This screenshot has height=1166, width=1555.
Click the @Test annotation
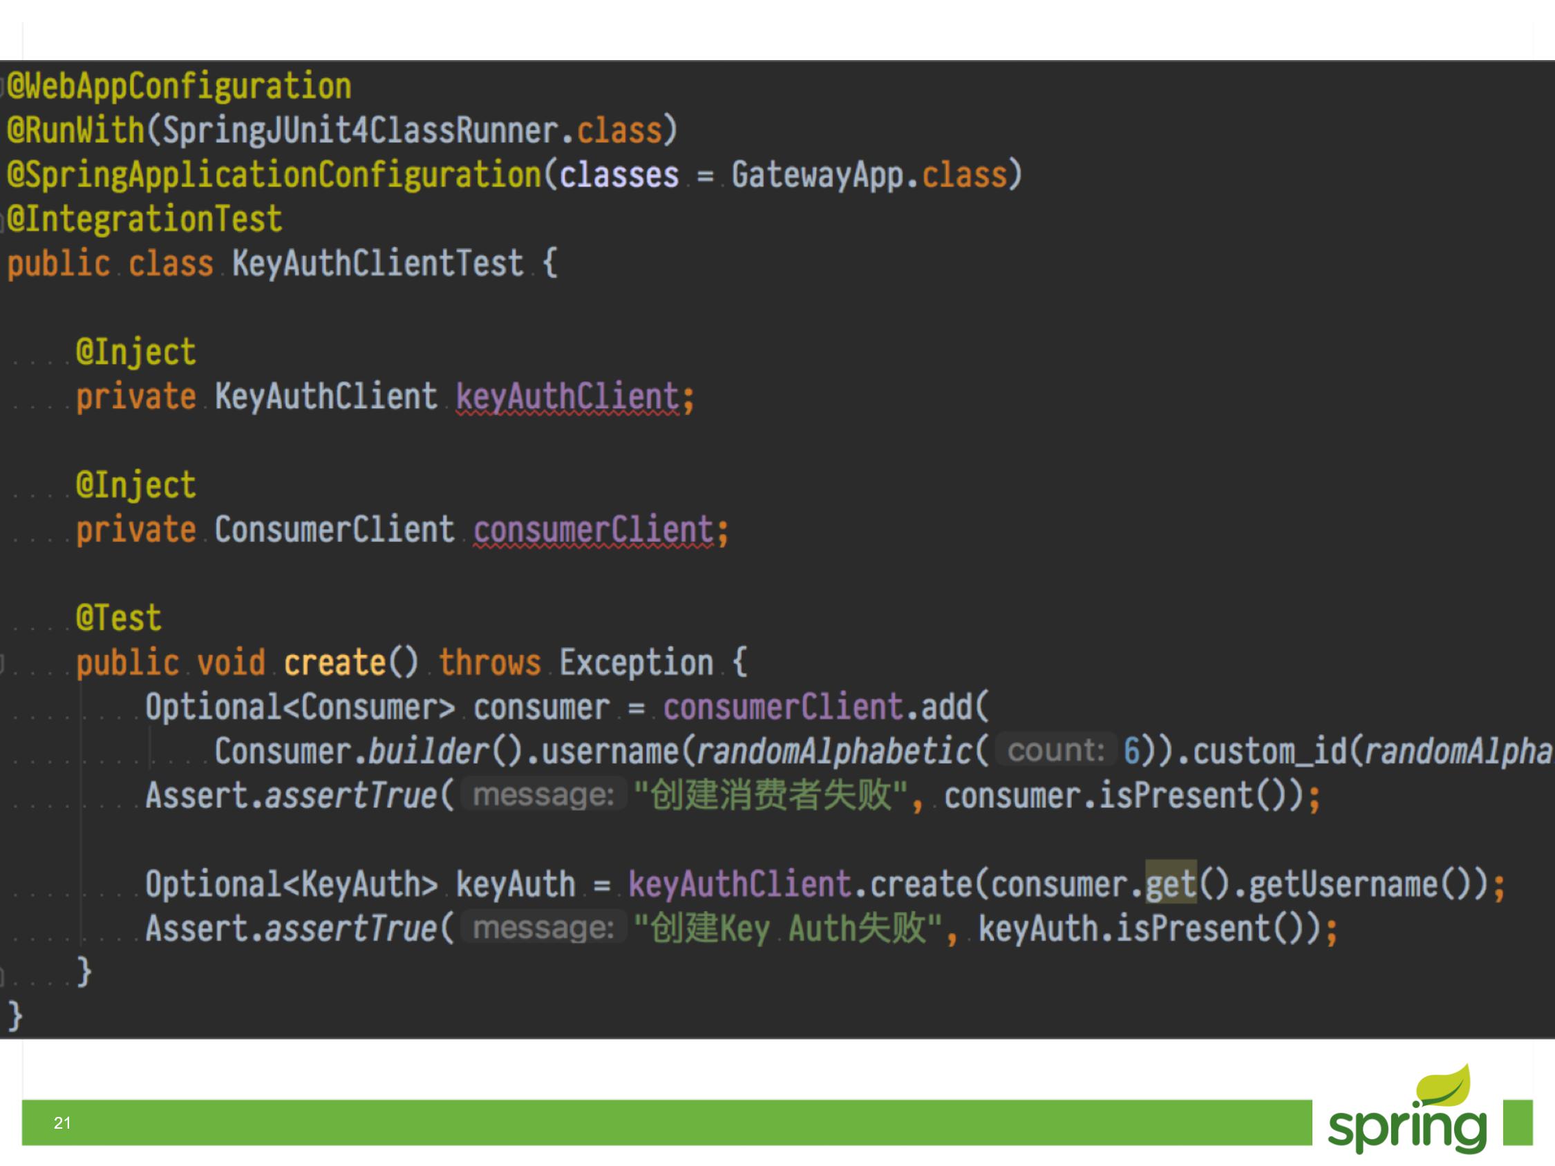pos(118,618)
